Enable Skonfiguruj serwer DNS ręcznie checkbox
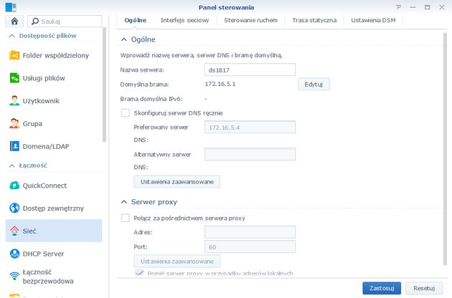The width and height of the screenshot is (452, 298). click(125, 113)
